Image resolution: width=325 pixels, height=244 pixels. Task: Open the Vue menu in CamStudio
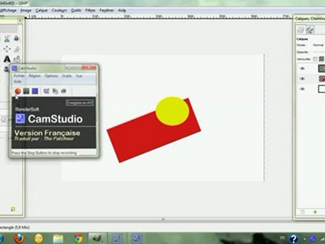click(x=79, y=76)
